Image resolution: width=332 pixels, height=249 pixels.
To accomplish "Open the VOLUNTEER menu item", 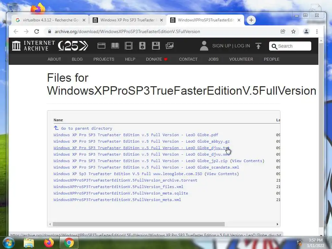I will tap(241, 59).
